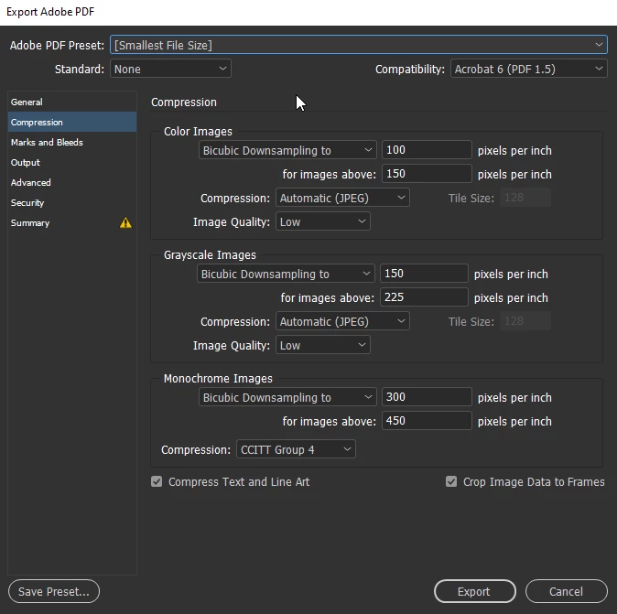Image resolution: width=617 pixels, height=614 pixels.
Task: Open Color Images Compression dropdown
Action: point(342,198)
